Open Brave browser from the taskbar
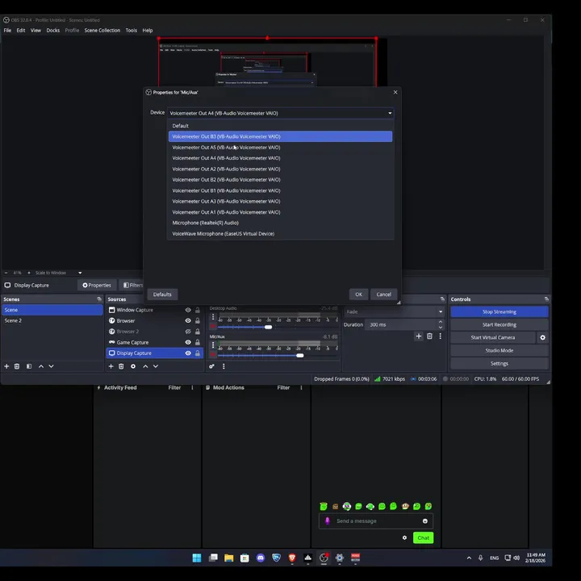Viewport: 581px width, 581px height. coord(292,558)
